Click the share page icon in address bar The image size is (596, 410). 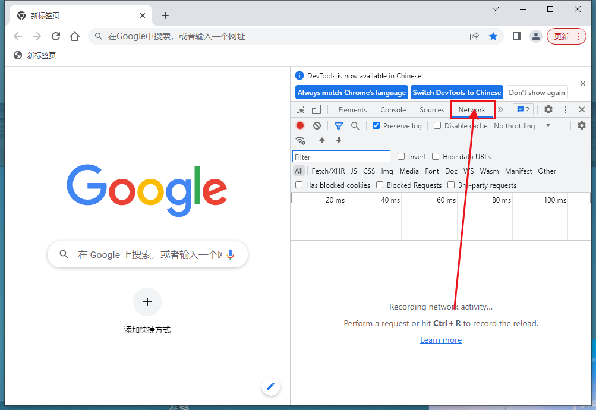point(474,36)
